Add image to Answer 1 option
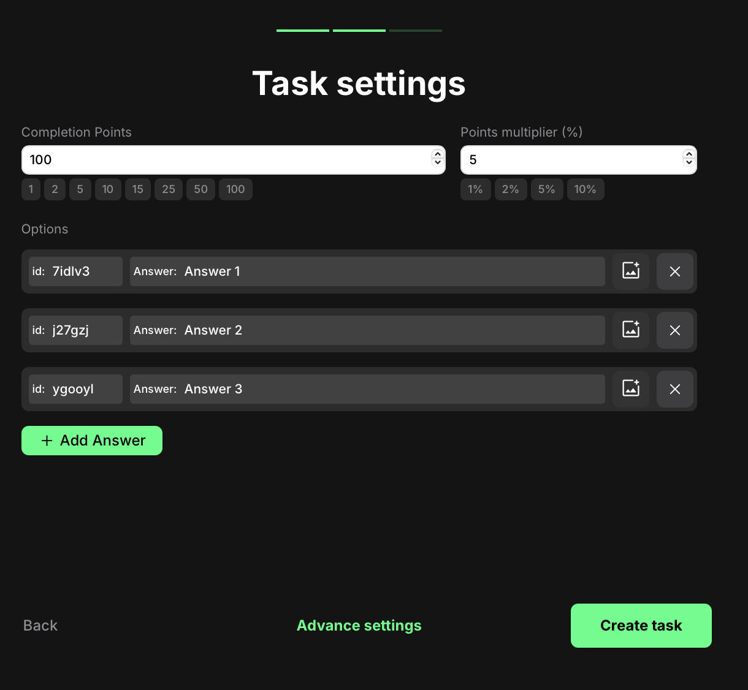The height and width of the screenshot is (690, 748). pyautogui.click(x=631, y=271)
